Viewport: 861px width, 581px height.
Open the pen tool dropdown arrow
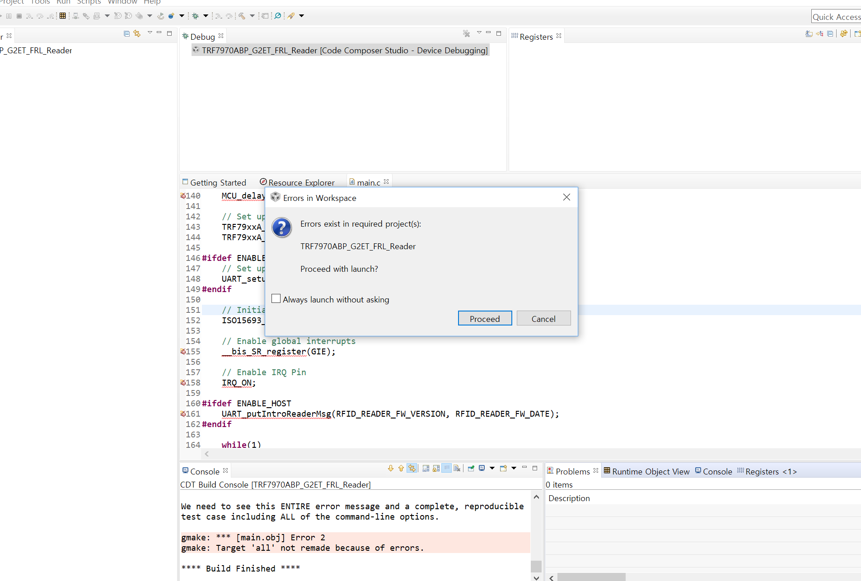pyautogui.click(x=301, y=16)
